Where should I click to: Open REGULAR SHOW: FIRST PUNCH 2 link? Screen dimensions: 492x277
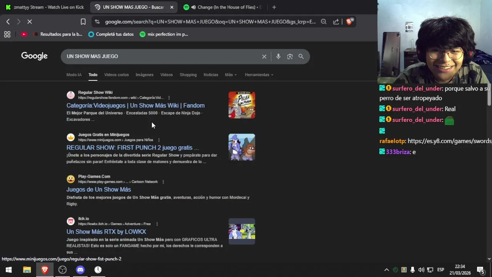[132, 148]
